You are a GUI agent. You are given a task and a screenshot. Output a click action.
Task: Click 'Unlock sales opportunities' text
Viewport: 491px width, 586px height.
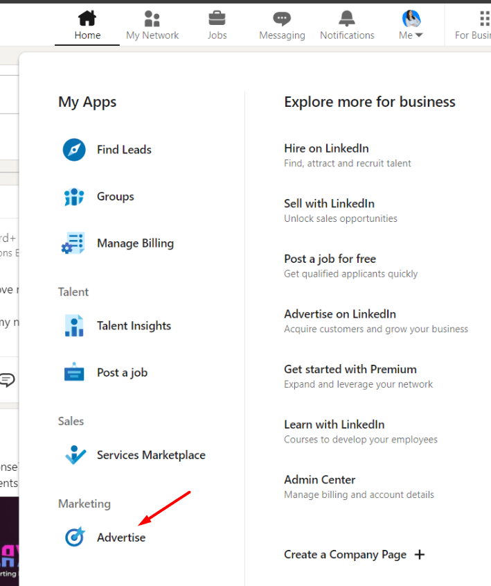(341, 218)
